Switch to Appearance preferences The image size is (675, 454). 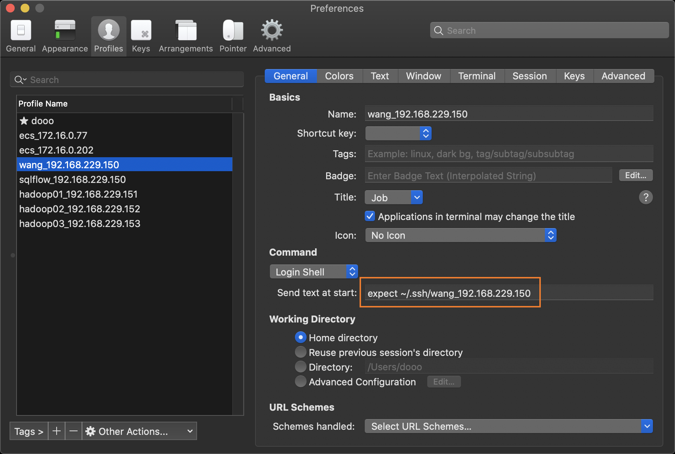click(x=64, y=35)
